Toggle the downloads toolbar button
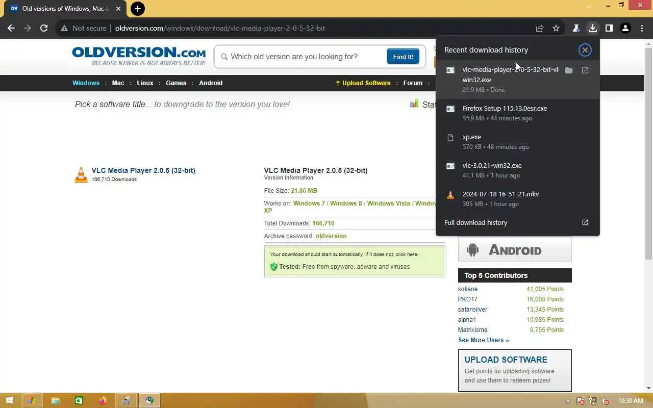 click(592, 28)
